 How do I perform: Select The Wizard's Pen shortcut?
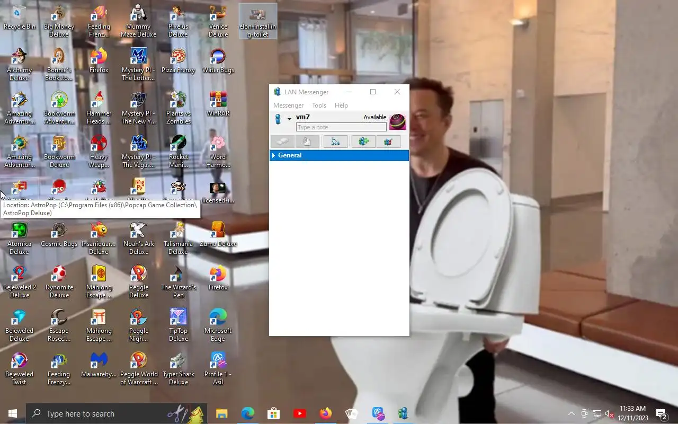[x=178, y=282]
